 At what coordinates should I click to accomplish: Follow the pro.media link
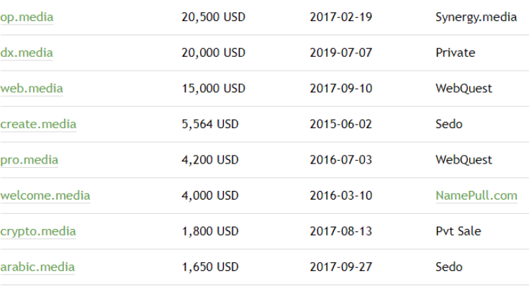click(x=29, y=160)
